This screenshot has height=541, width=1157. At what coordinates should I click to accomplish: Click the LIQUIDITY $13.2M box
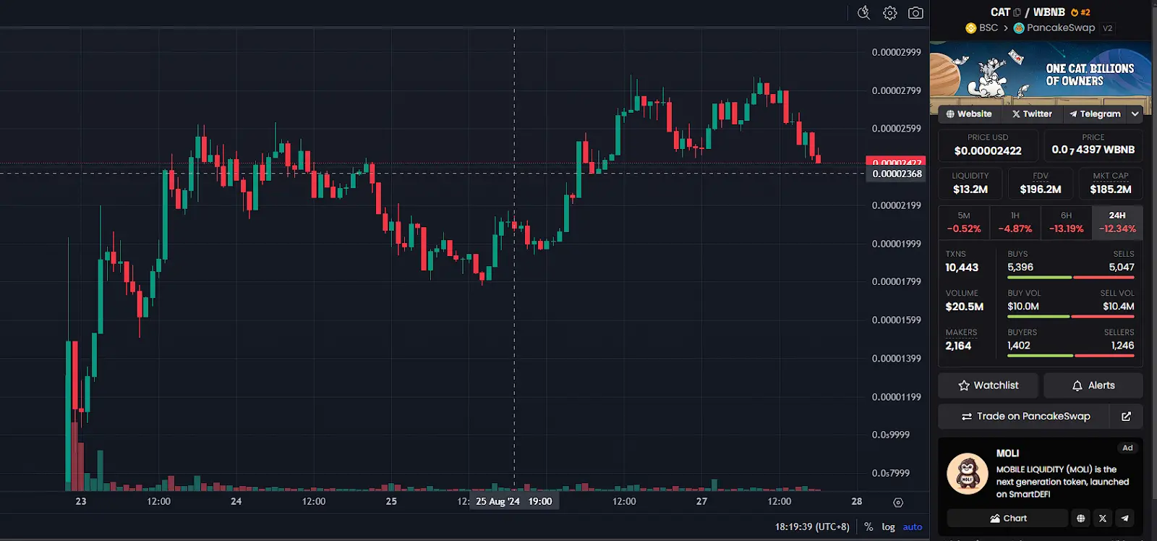970,184
